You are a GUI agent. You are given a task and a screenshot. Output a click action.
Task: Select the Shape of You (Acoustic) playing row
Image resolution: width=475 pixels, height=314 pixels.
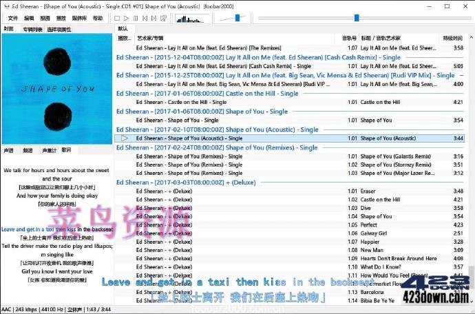(x=291, y=138)
